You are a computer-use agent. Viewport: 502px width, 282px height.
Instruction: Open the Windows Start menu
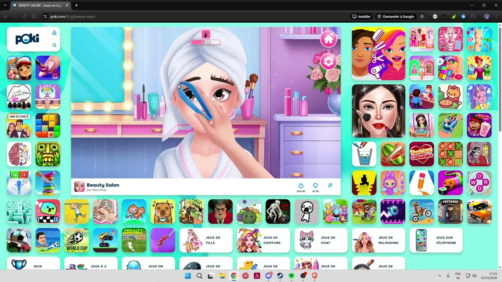188,276
